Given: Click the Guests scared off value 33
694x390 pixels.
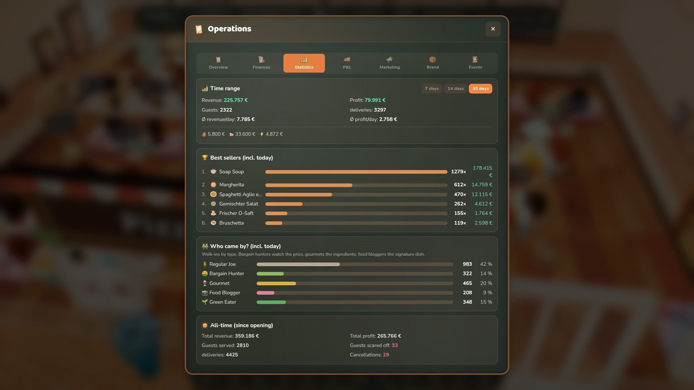Looking at the screenshot, I should (395, 345).
